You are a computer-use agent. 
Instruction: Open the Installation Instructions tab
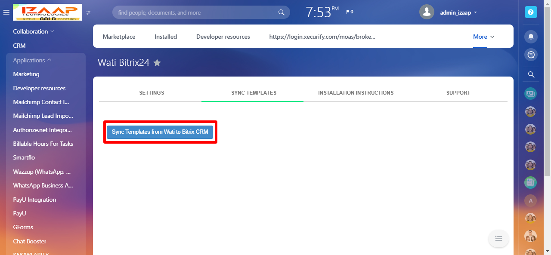pyautogui.click(x=356, y=93)
